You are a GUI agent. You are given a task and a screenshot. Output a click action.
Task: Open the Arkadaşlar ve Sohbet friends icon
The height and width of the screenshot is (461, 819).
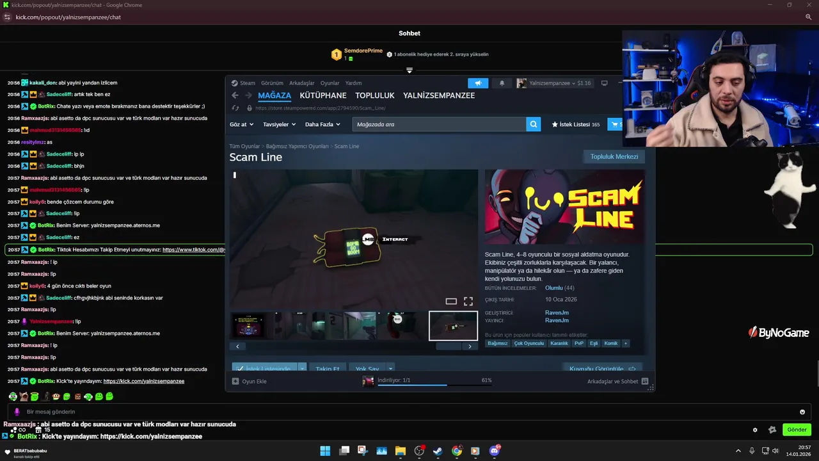click(x=645, y=381)
